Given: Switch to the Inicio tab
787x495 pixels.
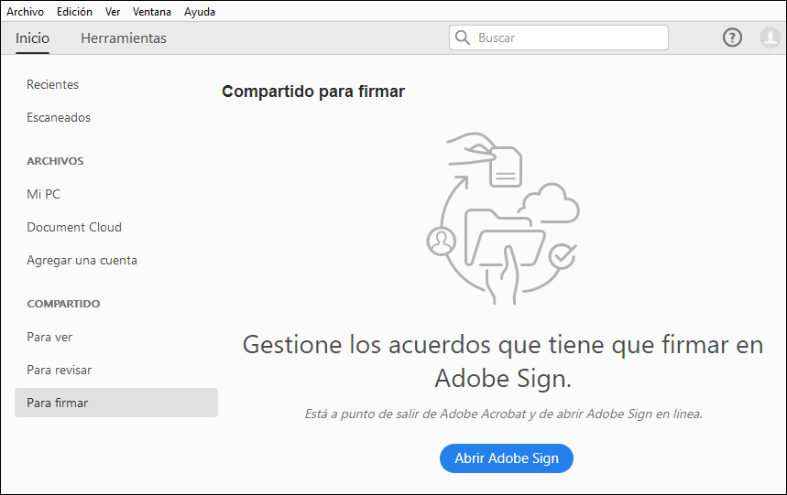Looking at the screenshot, I should (33, 38).
